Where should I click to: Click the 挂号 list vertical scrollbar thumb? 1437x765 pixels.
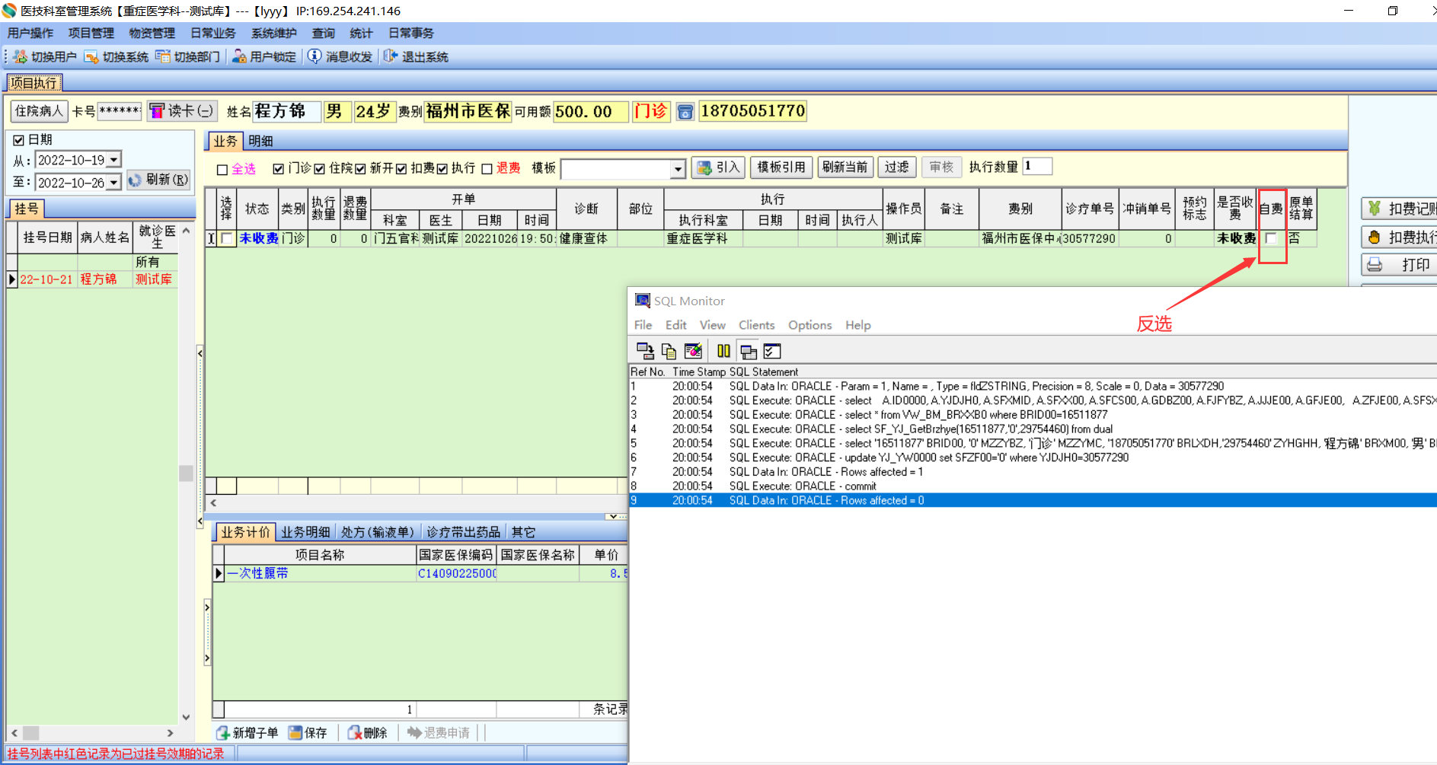[x=186, y=473]
